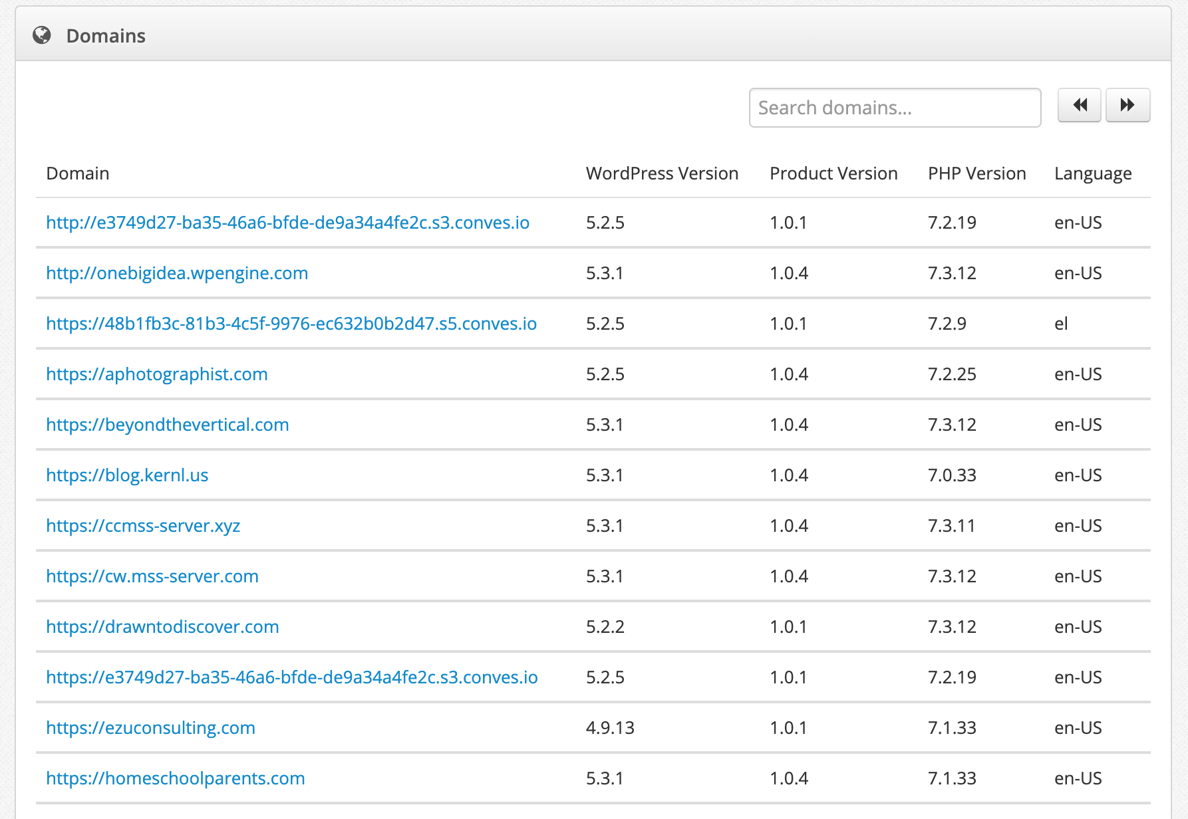Click the Language column header

(1093, 174)
